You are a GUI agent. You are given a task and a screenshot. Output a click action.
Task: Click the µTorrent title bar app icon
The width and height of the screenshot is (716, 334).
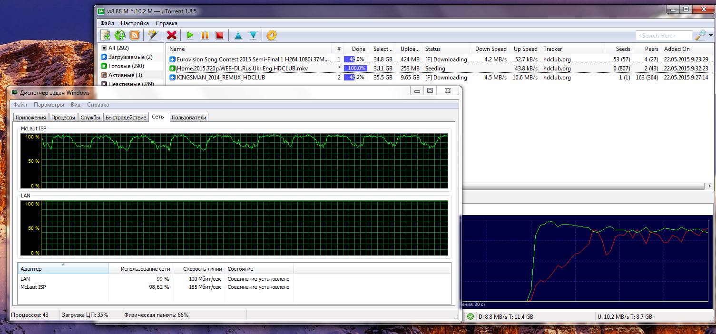click(x=101, y=11)
